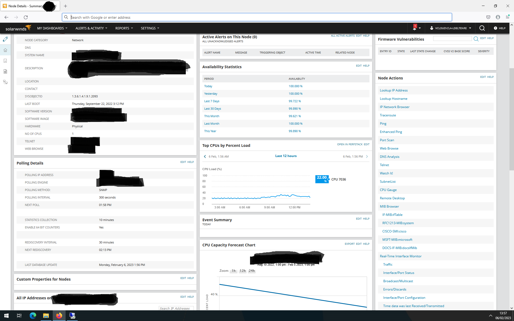
Task: Click the pencil edit icon in sidebar
Action: (5, 39)
